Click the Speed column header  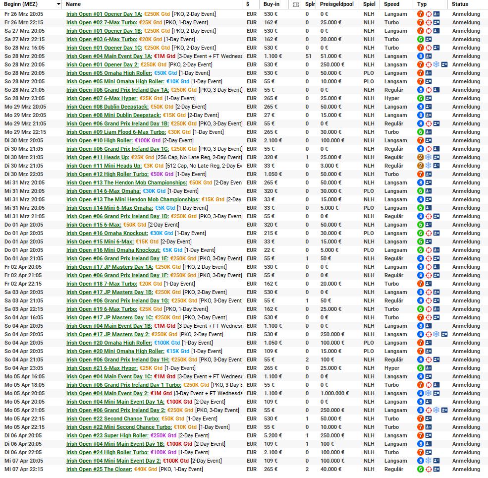391,4
